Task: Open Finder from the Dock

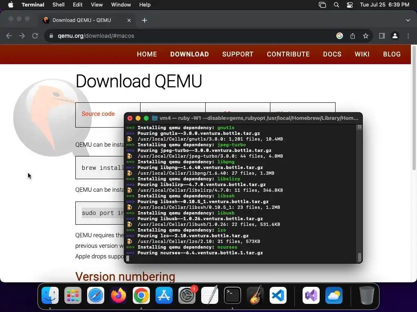Action: click(50, 295)
